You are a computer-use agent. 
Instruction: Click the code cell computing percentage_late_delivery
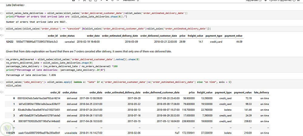(x=154, y=65)
